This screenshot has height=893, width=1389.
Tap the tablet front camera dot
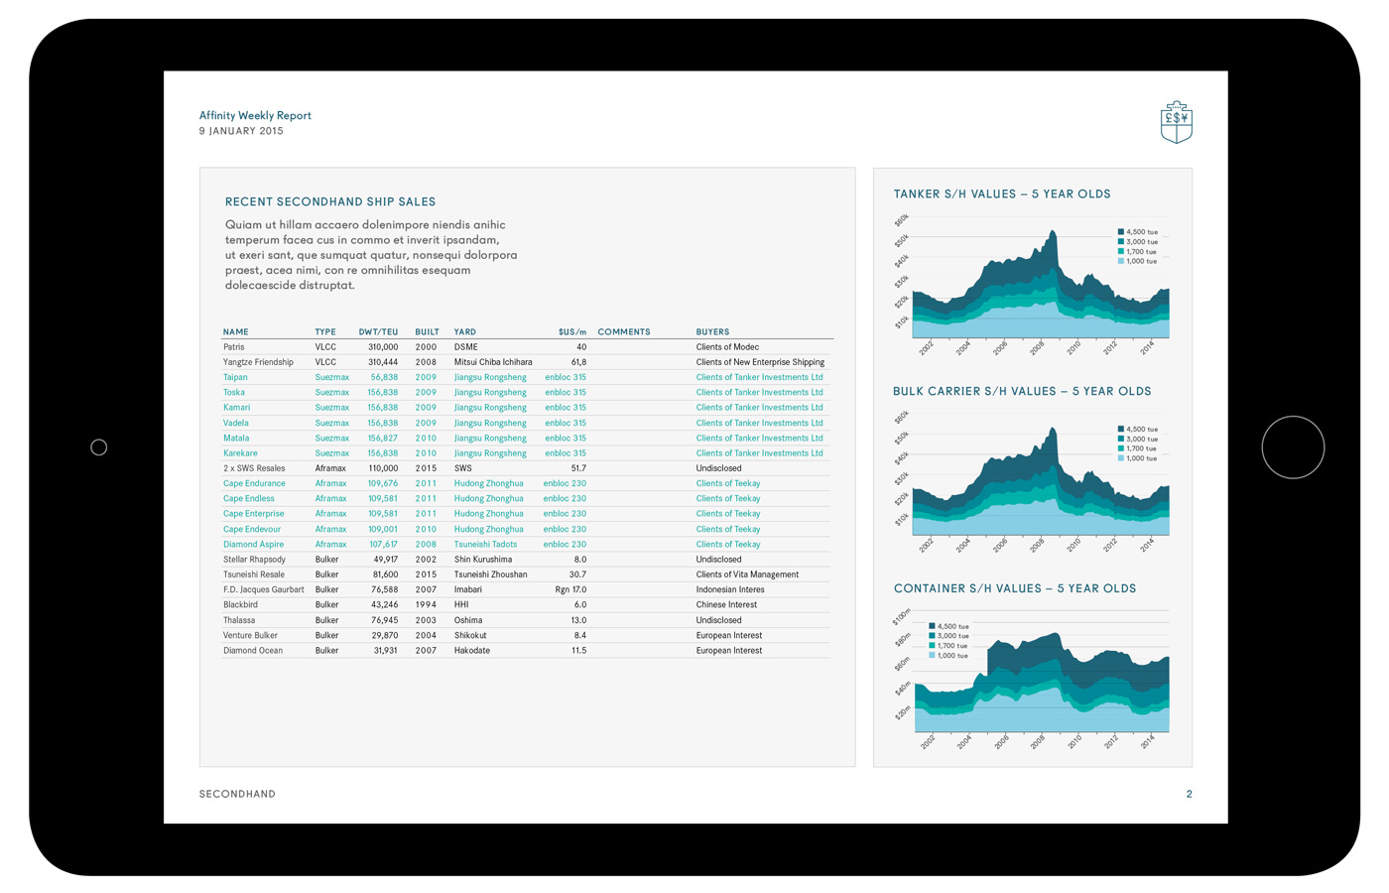[99, 447]
